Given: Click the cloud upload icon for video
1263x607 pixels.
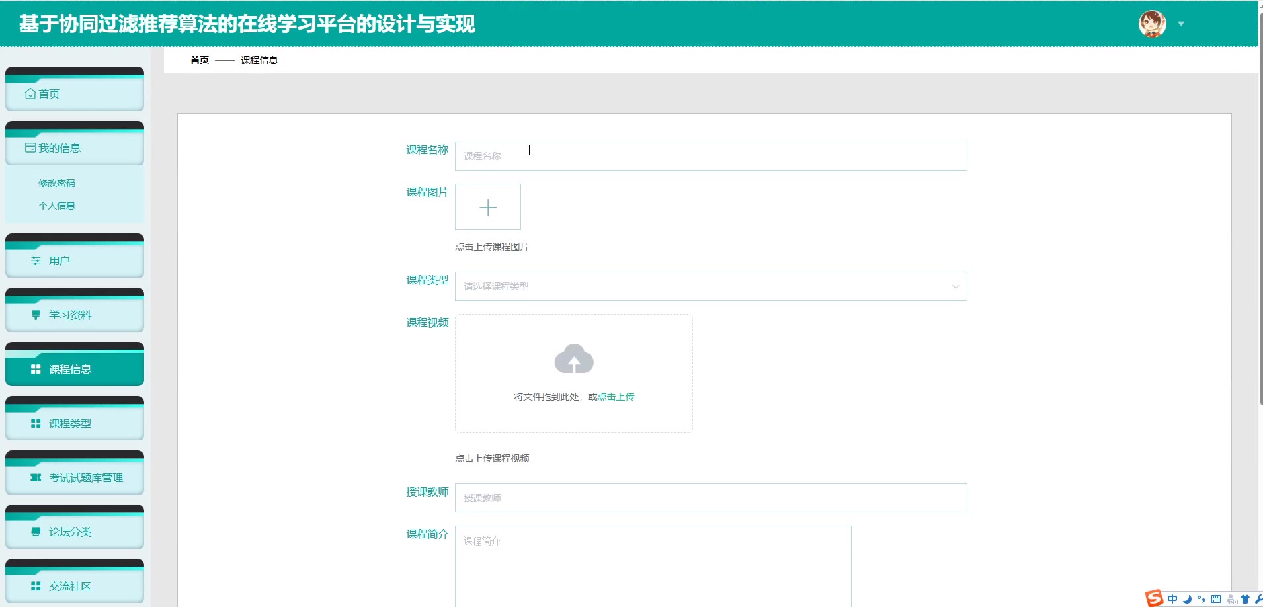Looking at the screenshot, I should 574,359.
